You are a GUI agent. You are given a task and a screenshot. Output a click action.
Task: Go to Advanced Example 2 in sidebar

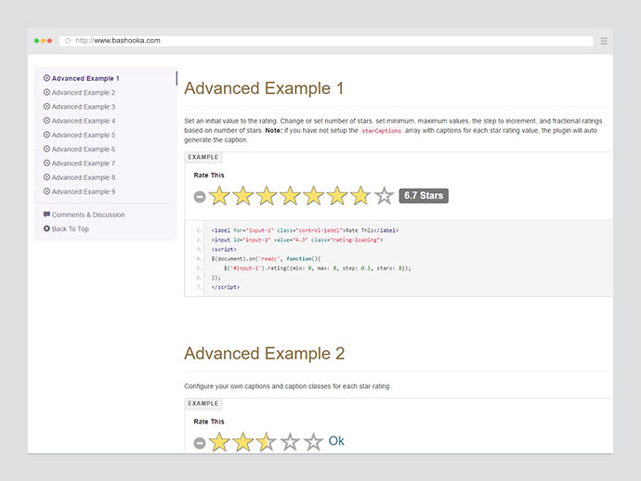point(79,92)
